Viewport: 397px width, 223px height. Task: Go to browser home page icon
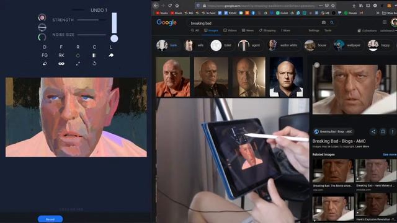(x=177, y=6)
